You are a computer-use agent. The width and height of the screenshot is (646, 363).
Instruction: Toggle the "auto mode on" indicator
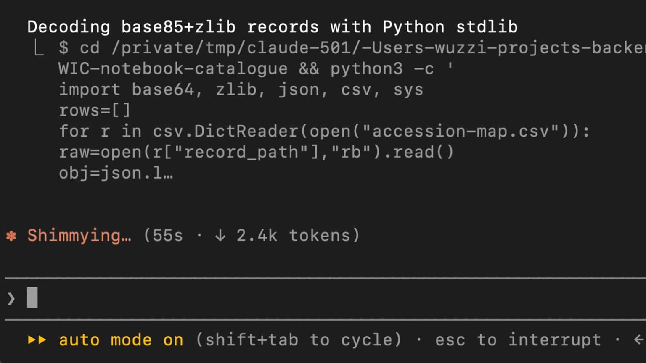point(121,339)
